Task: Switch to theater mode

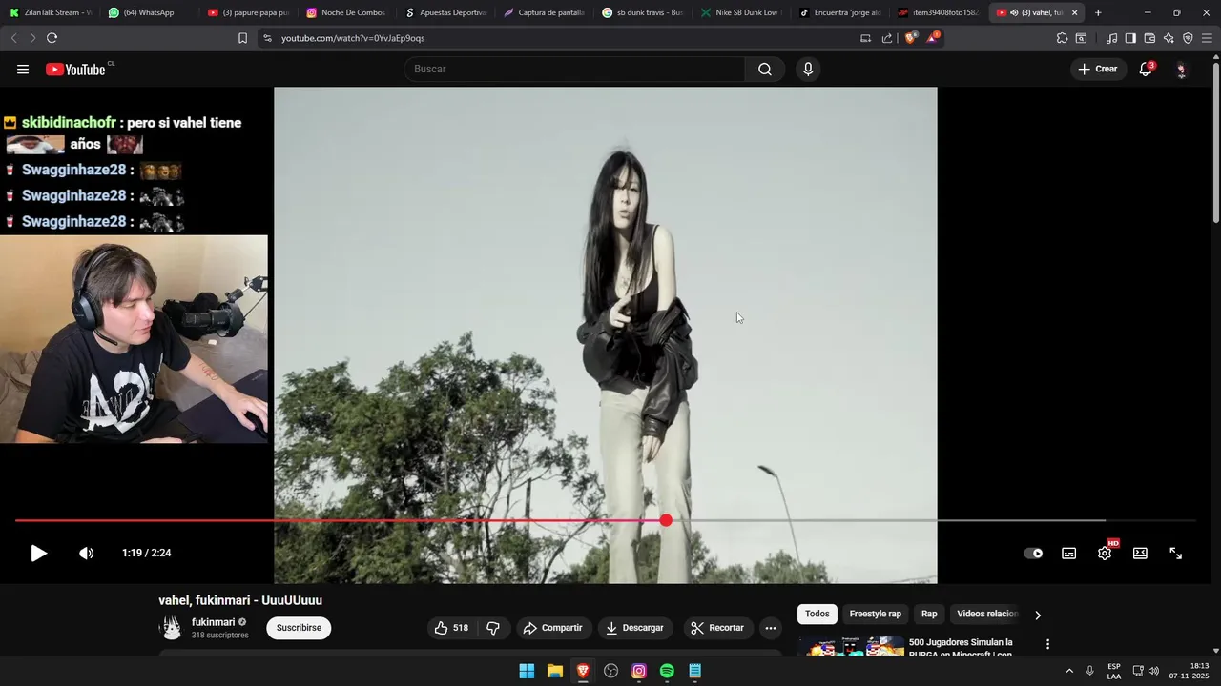Action: [x=1140, y=553]
